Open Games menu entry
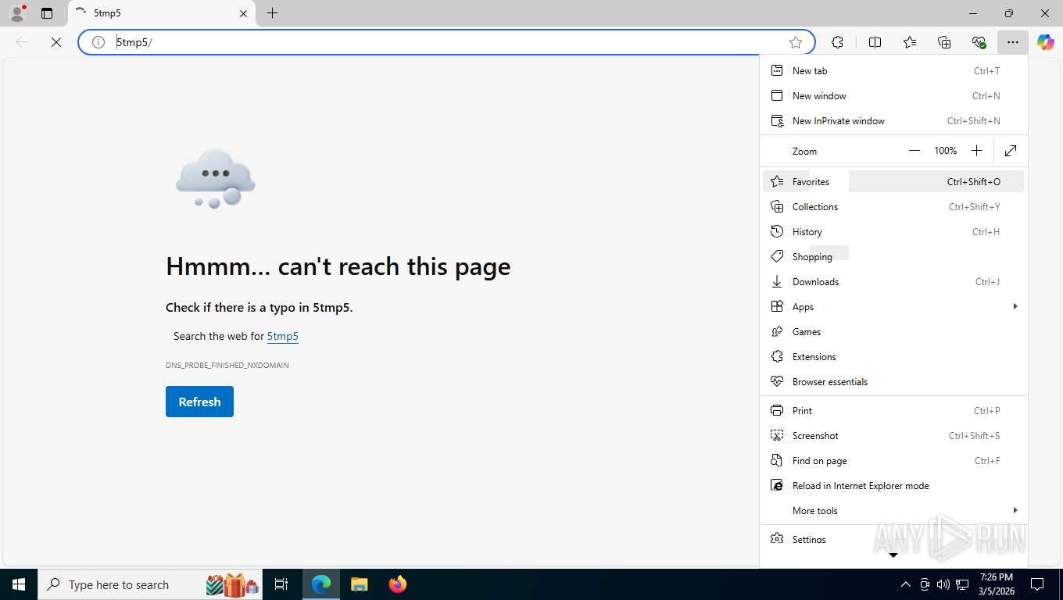The width and height of the screenshot is (1063, 600). [x=893, y=332]
